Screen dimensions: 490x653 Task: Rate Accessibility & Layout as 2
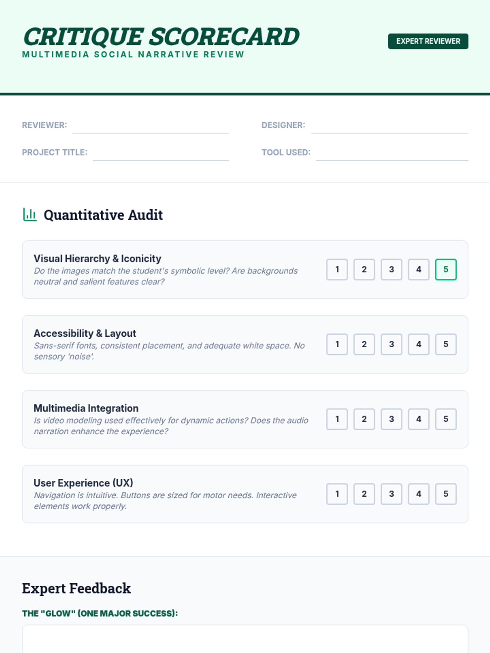click(x=364, y=344)
